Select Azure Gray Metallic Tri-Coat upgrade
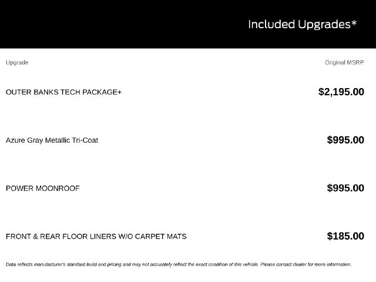Viewport: 376px width, 282px height. point(52,140)
